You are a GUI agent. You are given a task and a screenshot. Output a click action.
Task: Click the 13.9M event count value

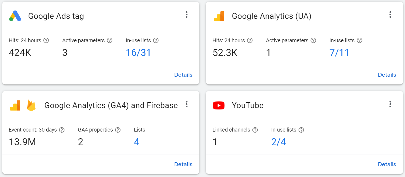[22, 142]
